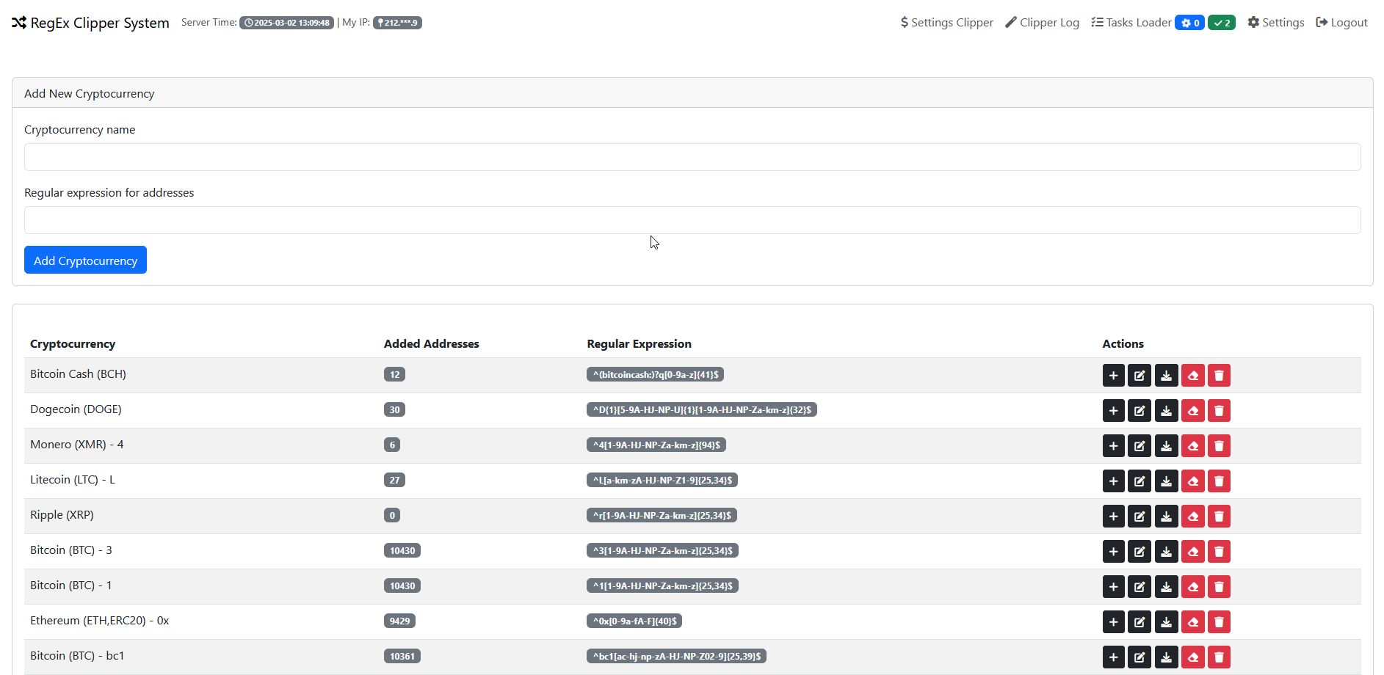Click trash icon in Bitcoin (BTC) - 1 row
This screenshot has width=1384, height=675.
[1219, 587]
